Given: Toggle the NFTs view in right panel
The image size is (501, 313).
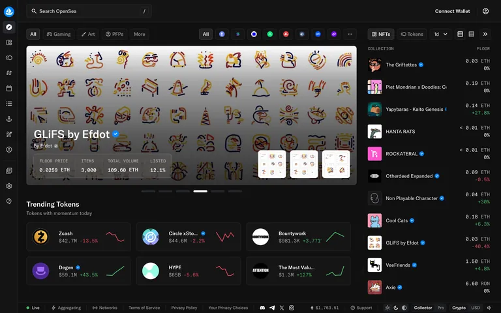Looking at the screenshot, I should tap(381, 34).
